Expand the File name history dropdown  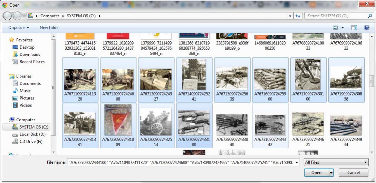tap(297, 162)
